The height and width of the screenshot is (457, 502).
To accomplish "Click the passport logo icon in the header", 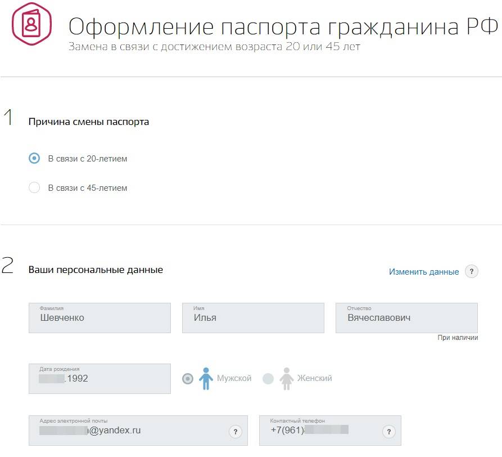I will (x=31, y=24).
